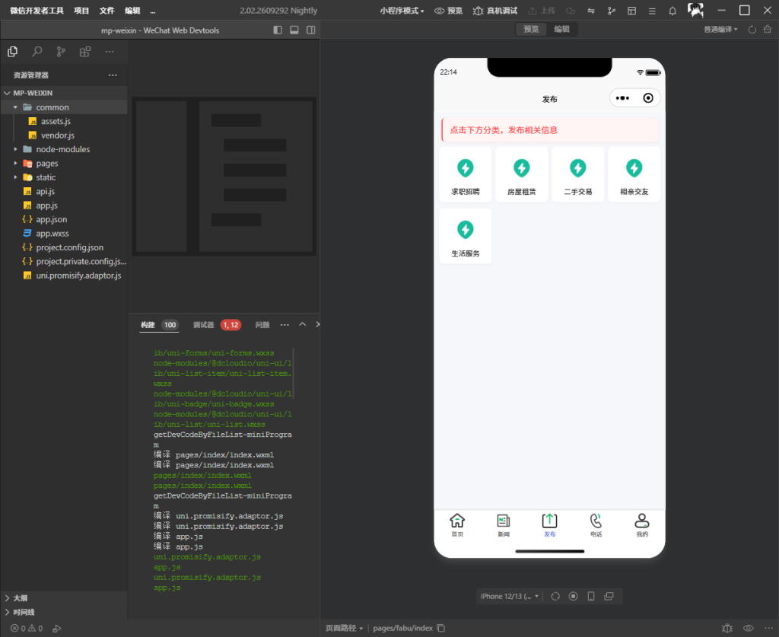Screen dimensions: 779x637
Task: Switch to the 问题 tab
Action: (x=262, y=325)
